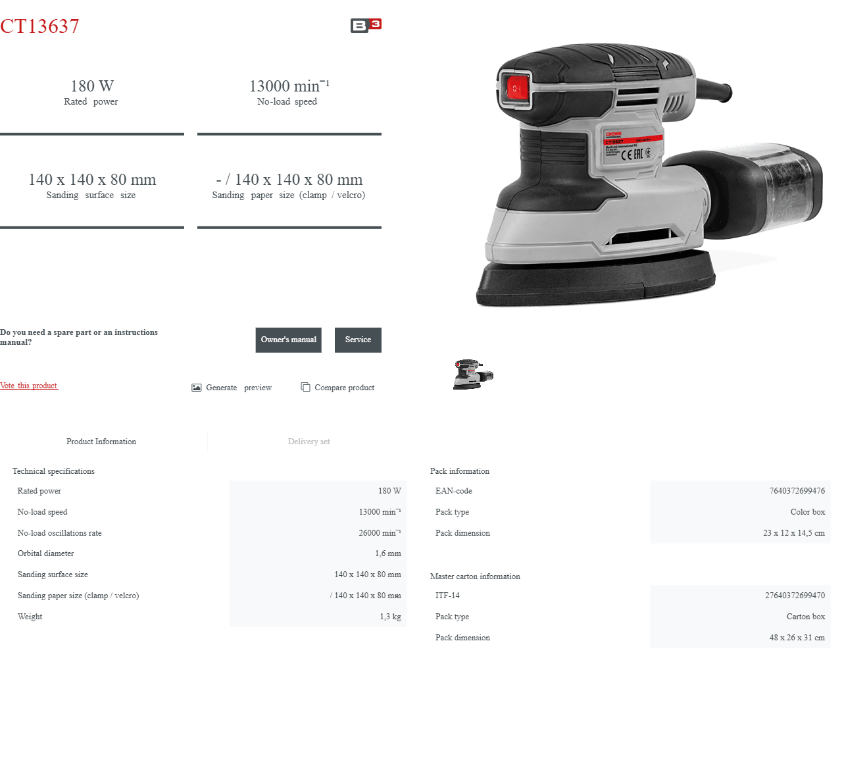The image size is (842, 768).
Task: Click the No-load oscillations rate row label
Action: tap(59, 533)
